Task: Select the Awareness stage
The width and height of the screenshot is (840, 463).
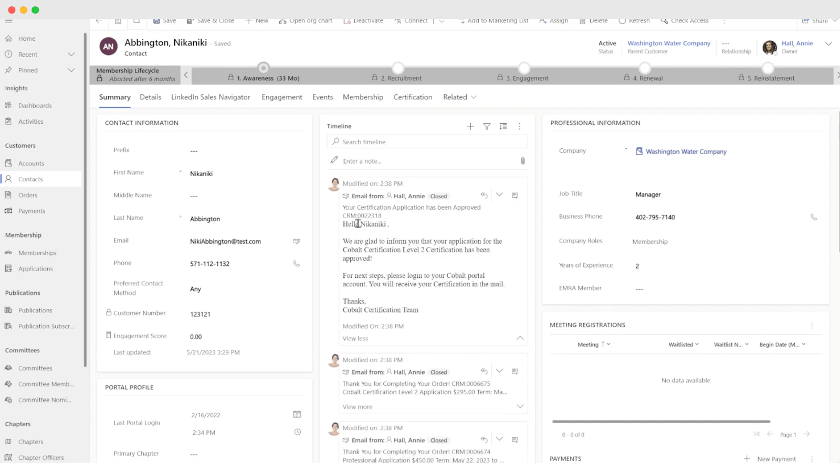Action: tap(264, 68)
